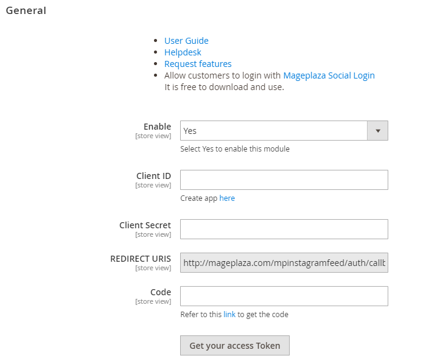Click the REDIRECT URIS label text
Viewport: 440px width, 364px height.
141,259
